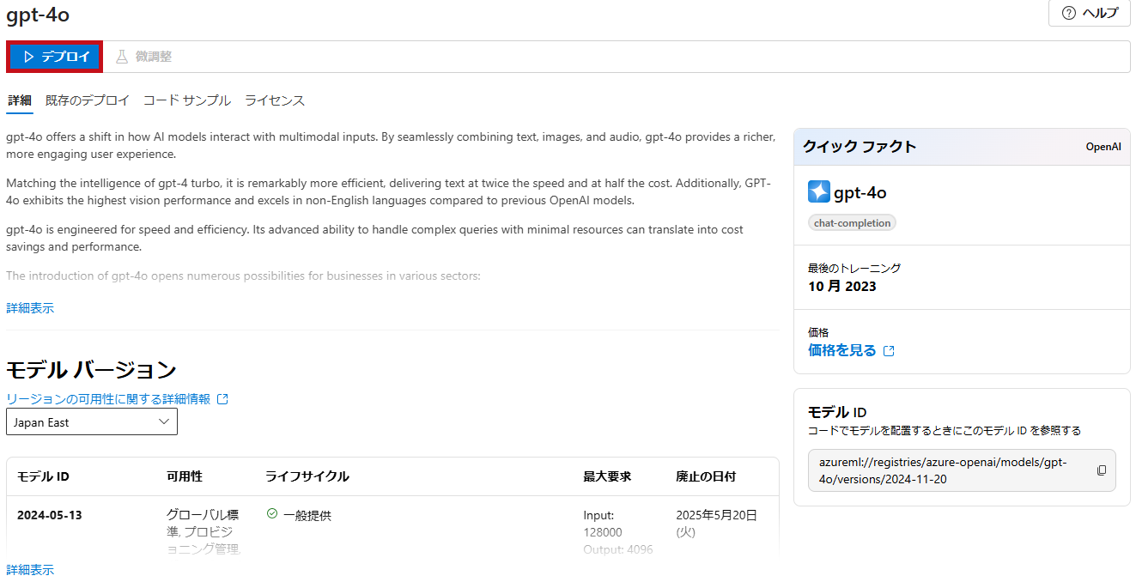Go to the ライセンス tab
This screenshot has height=588, width=1136.
tap(275, 100)
